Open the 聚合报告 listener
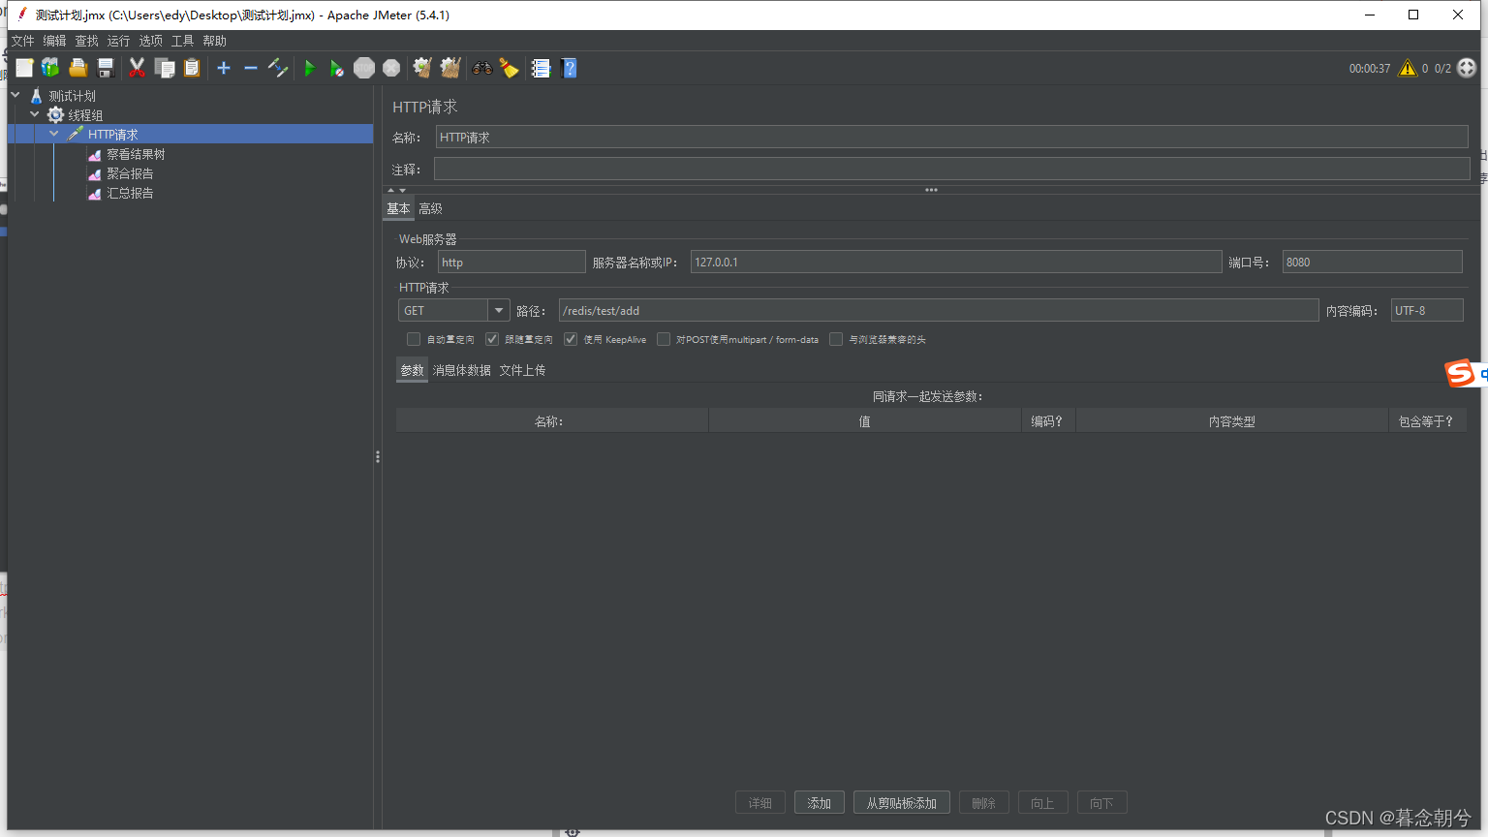 click(x=130, y=173)
